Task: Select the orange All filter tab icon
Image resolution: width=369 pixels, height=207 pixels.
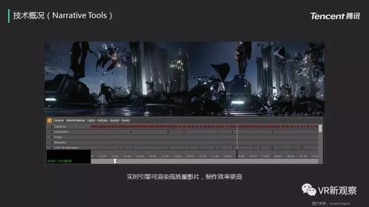Action: (x=50, y=121)
